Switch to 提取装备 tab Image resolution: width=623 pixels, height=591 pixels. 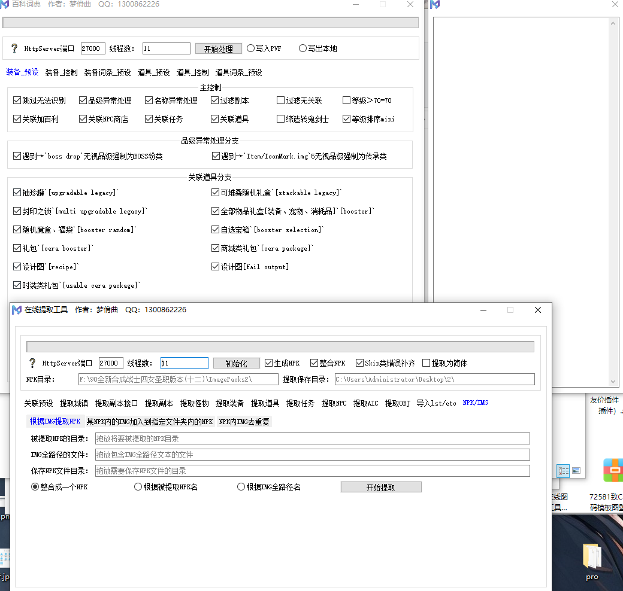click(x=229, y=403)
